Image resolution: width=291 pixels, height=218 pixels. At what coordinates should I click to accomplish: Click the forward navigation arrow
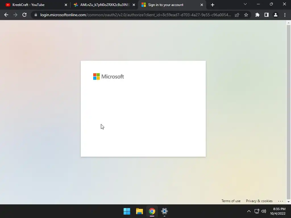click(x=15, y=15)
